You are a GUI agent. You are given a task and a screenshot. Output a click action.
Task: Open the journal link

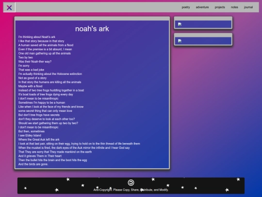pyautogui.click(x=248, y=7)
